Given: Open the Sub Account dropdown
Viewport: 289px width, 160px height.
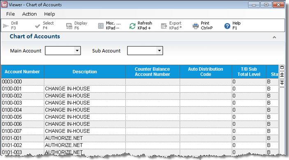Looking at the screenshot, I should click(160, 51).
